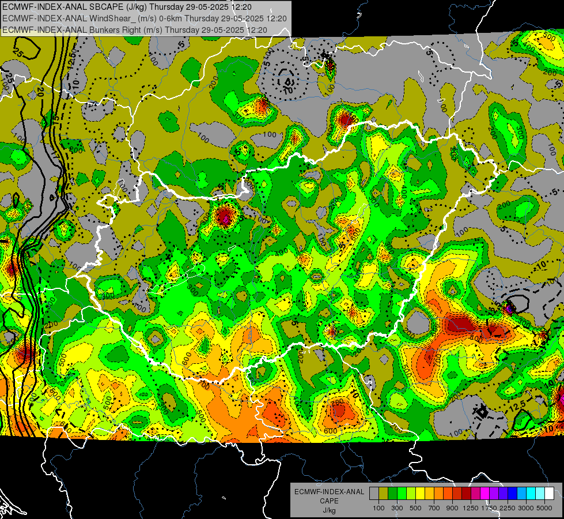Pick the cyan swatch right of 3000 tick
This screenshot has height=519, width=564.
pos(531,494)
